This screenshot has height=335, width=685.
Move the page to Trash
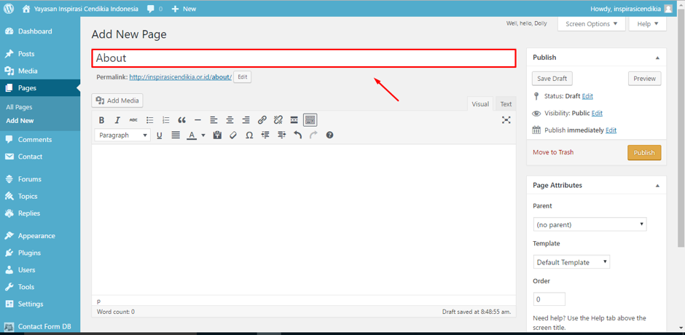click(553, 152)
